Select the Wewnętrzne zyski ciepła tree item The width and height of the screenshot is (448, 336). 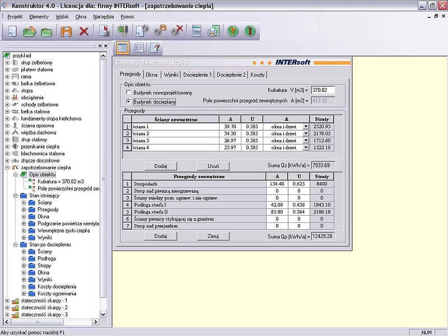click(64, 231)
